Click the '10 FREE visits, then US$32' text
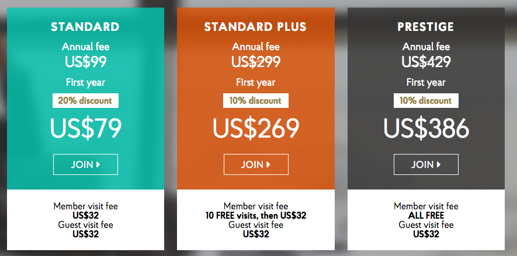The width and height of the screenshot is (517, 256). [256, 216]
